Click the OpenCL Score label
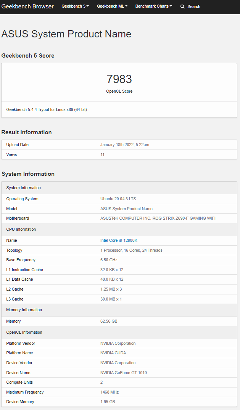Image resolution: width=240 pixels, height=410 pixels. pyautogui.click(x=119, y=91)
